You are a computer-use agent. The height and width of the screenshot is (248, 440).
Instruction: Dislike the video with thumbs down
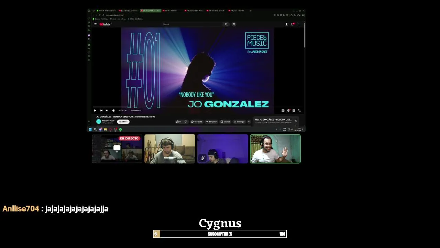[x=186, y=122]
